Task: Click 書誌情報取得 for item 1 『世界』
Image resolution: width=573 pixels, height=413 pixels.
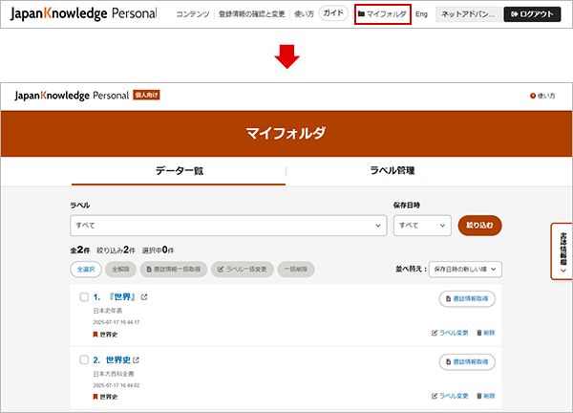Action: [467, 299]
